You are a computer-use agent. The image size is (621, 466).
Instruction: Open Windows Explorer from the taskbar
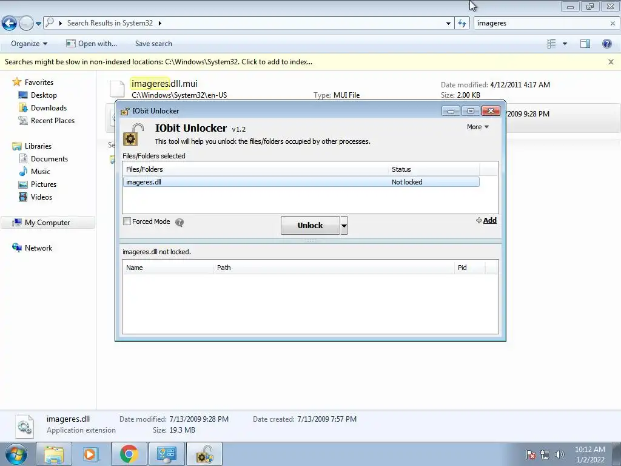[x=54, y=454]
